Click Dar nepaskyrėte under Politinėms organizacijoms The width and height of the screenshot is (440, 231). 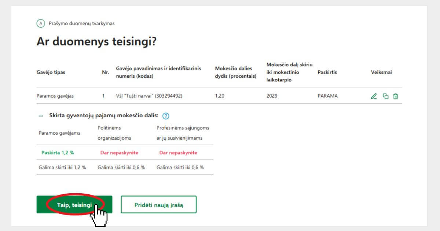coord(119,153)
